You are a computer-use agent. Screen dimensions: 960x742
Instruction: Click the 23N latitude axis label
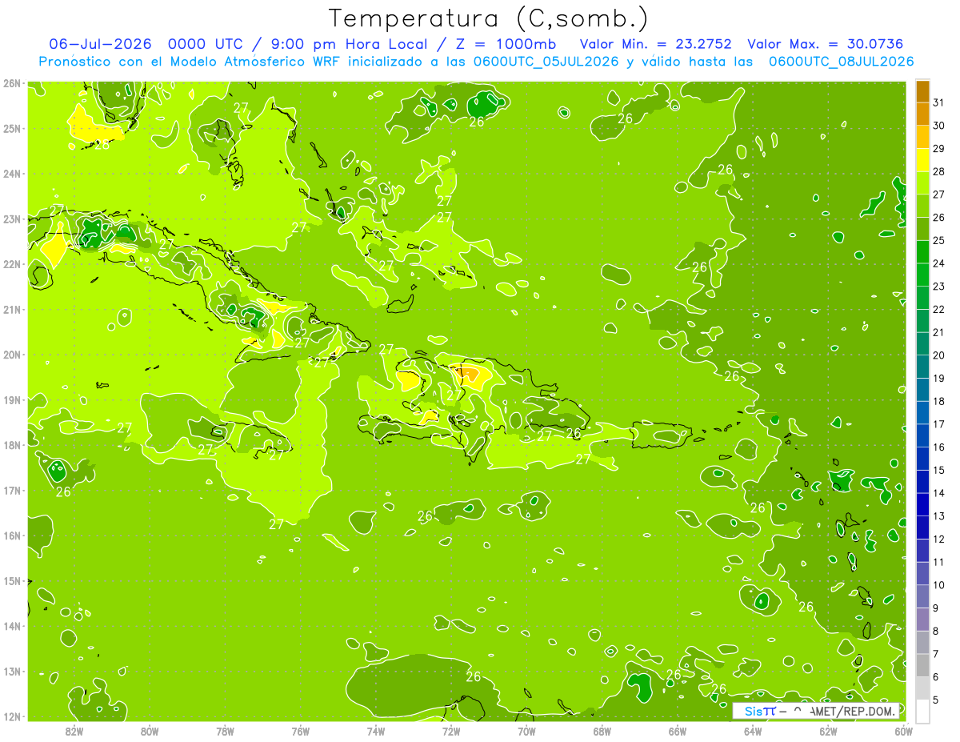12,219
